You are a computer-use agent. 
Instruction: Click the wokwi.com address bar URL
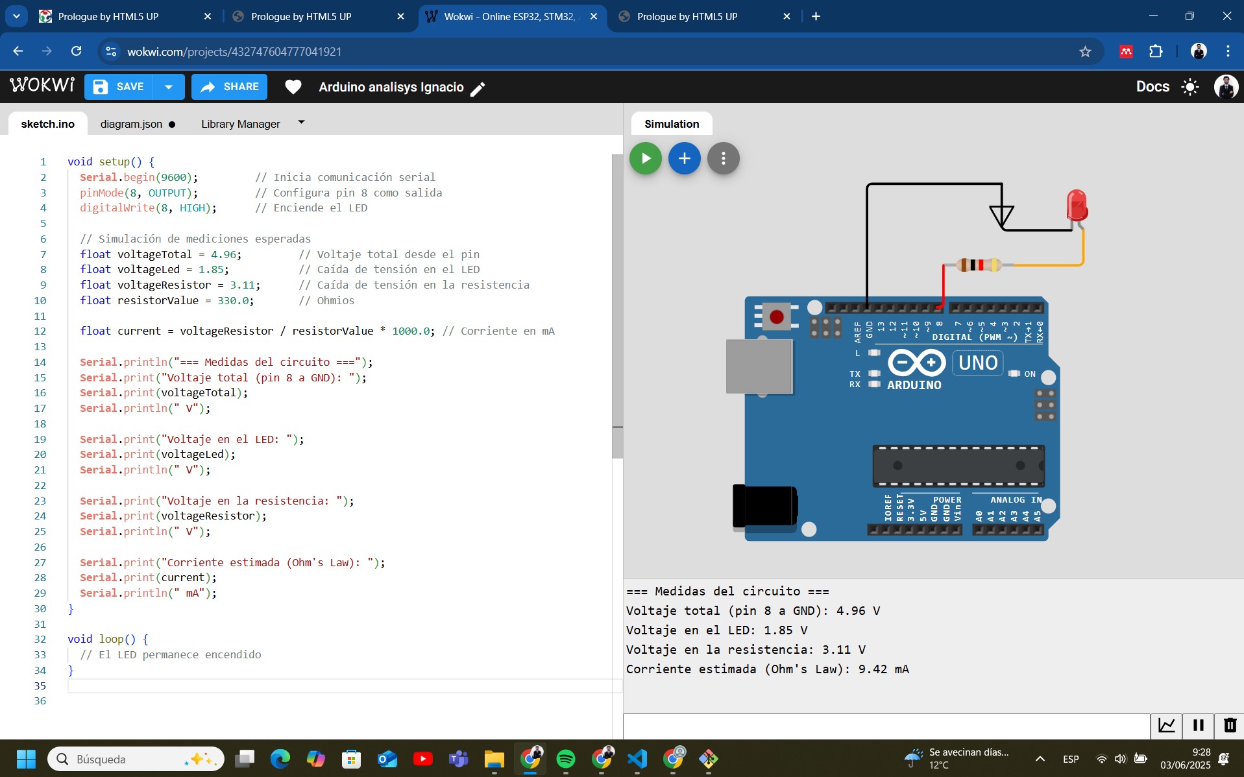pos(234,51)
